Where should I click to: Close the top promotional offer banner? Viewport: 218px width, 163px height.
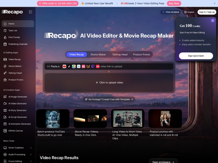pos(214,4)
